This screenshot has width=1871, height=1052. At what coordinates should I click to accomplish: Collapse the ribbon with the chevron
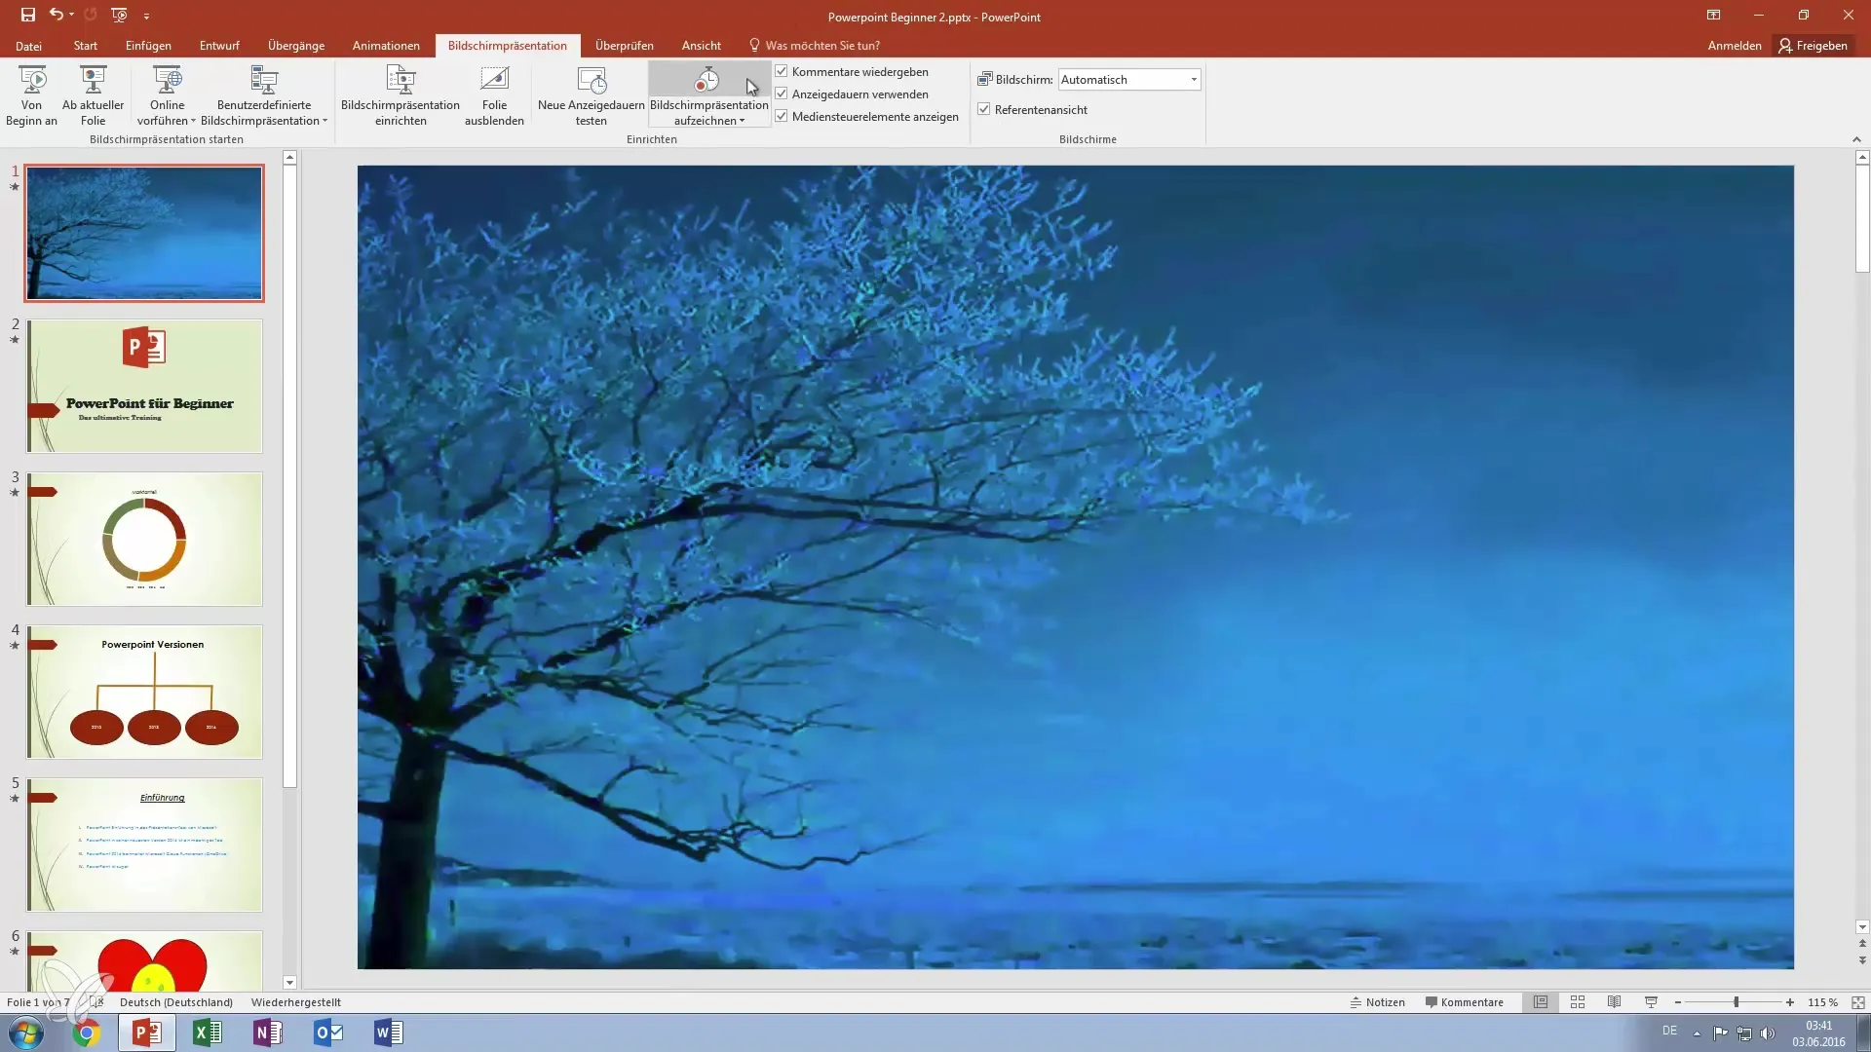pyautogui.click(x=1856, y=139)
